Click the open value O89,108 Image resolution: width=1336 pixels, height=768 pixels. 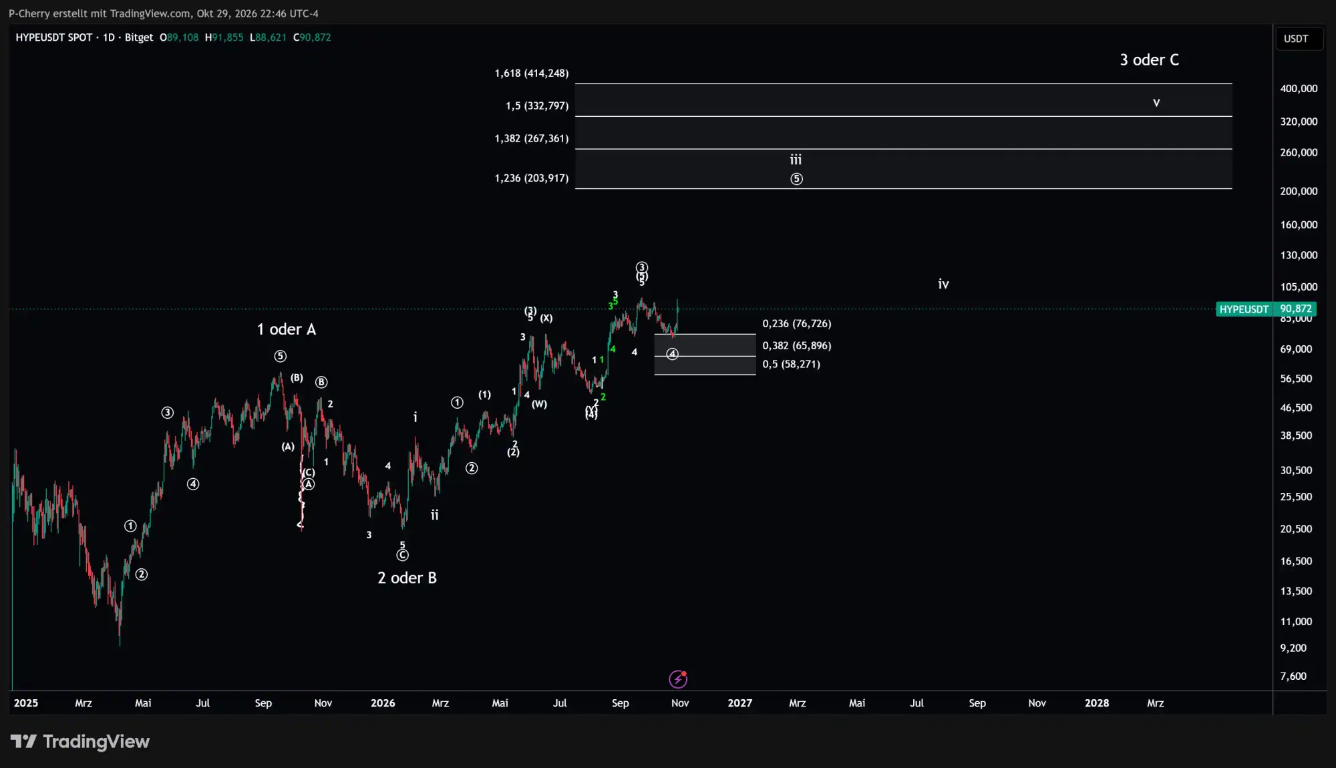click(179, 37)
